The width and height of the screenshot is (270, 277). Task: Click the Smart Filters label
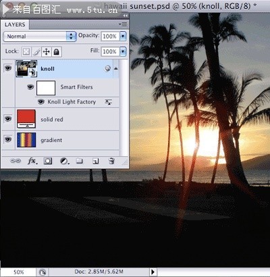click(x=76, y=87)
